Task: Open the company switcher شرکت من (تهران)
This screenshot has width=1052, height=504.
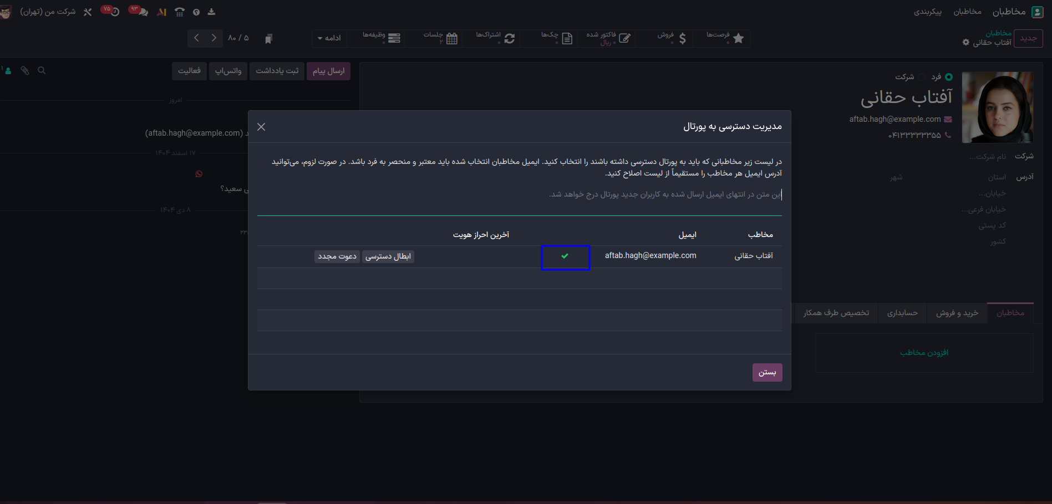Action: (48, 12)
